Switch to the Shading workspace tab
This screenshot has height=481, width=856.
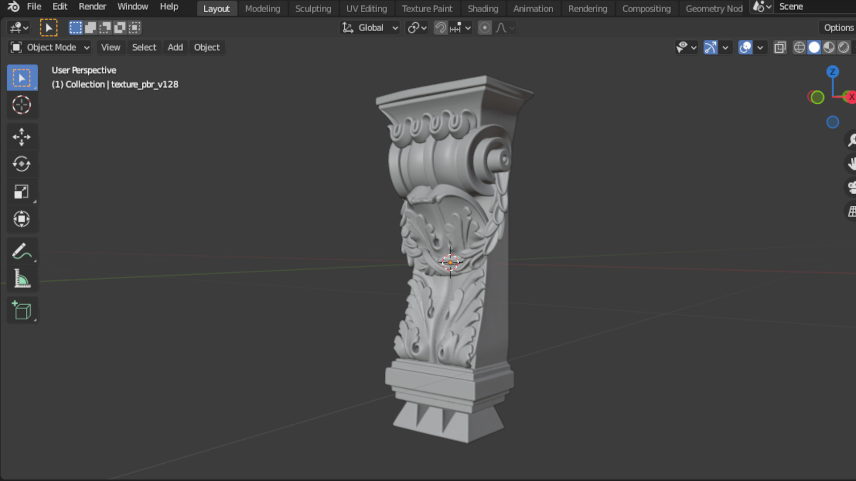(483, 9)
